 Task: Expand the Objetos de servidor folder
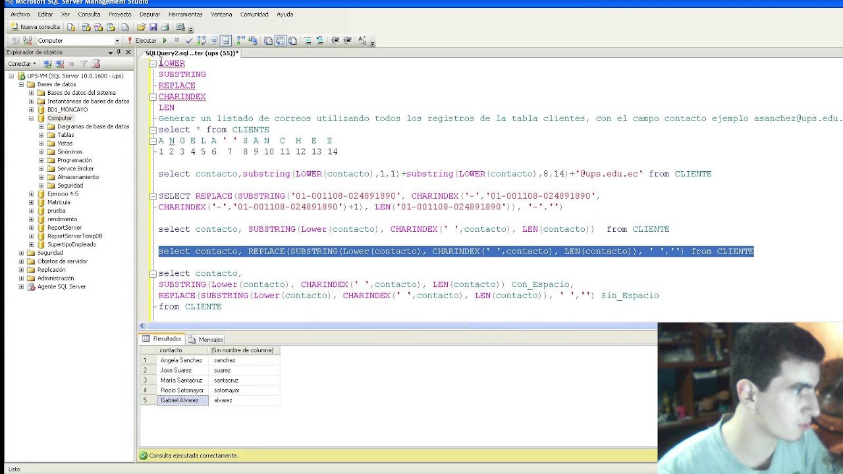click(21, 261)
